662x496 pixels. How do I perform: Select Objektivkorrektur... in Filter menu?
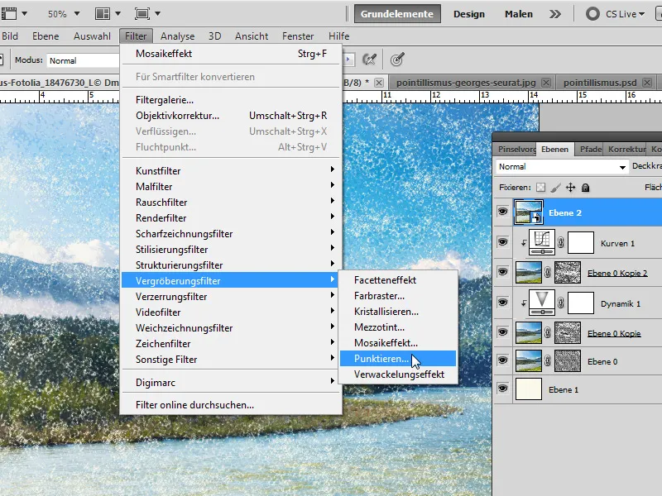[x=231, y=116]
